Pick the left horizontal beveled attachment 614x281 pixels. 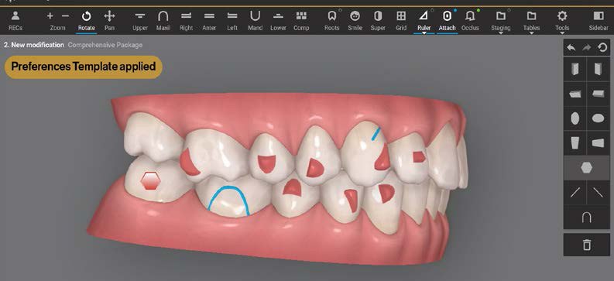point(575,94)
